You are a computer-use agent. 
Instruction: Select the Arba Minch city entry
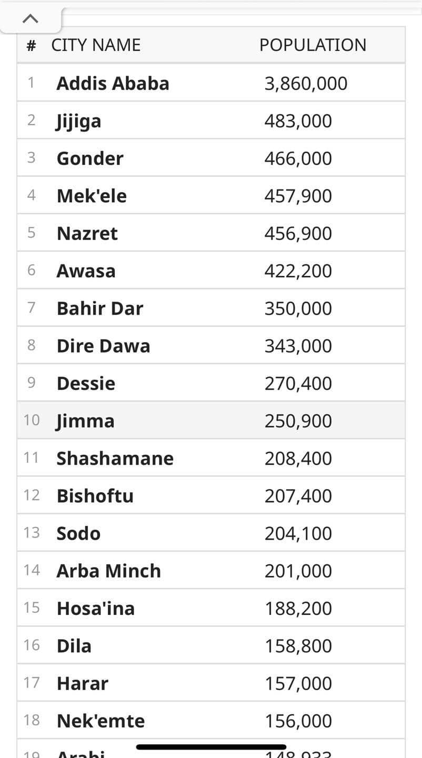click(108, 571)
